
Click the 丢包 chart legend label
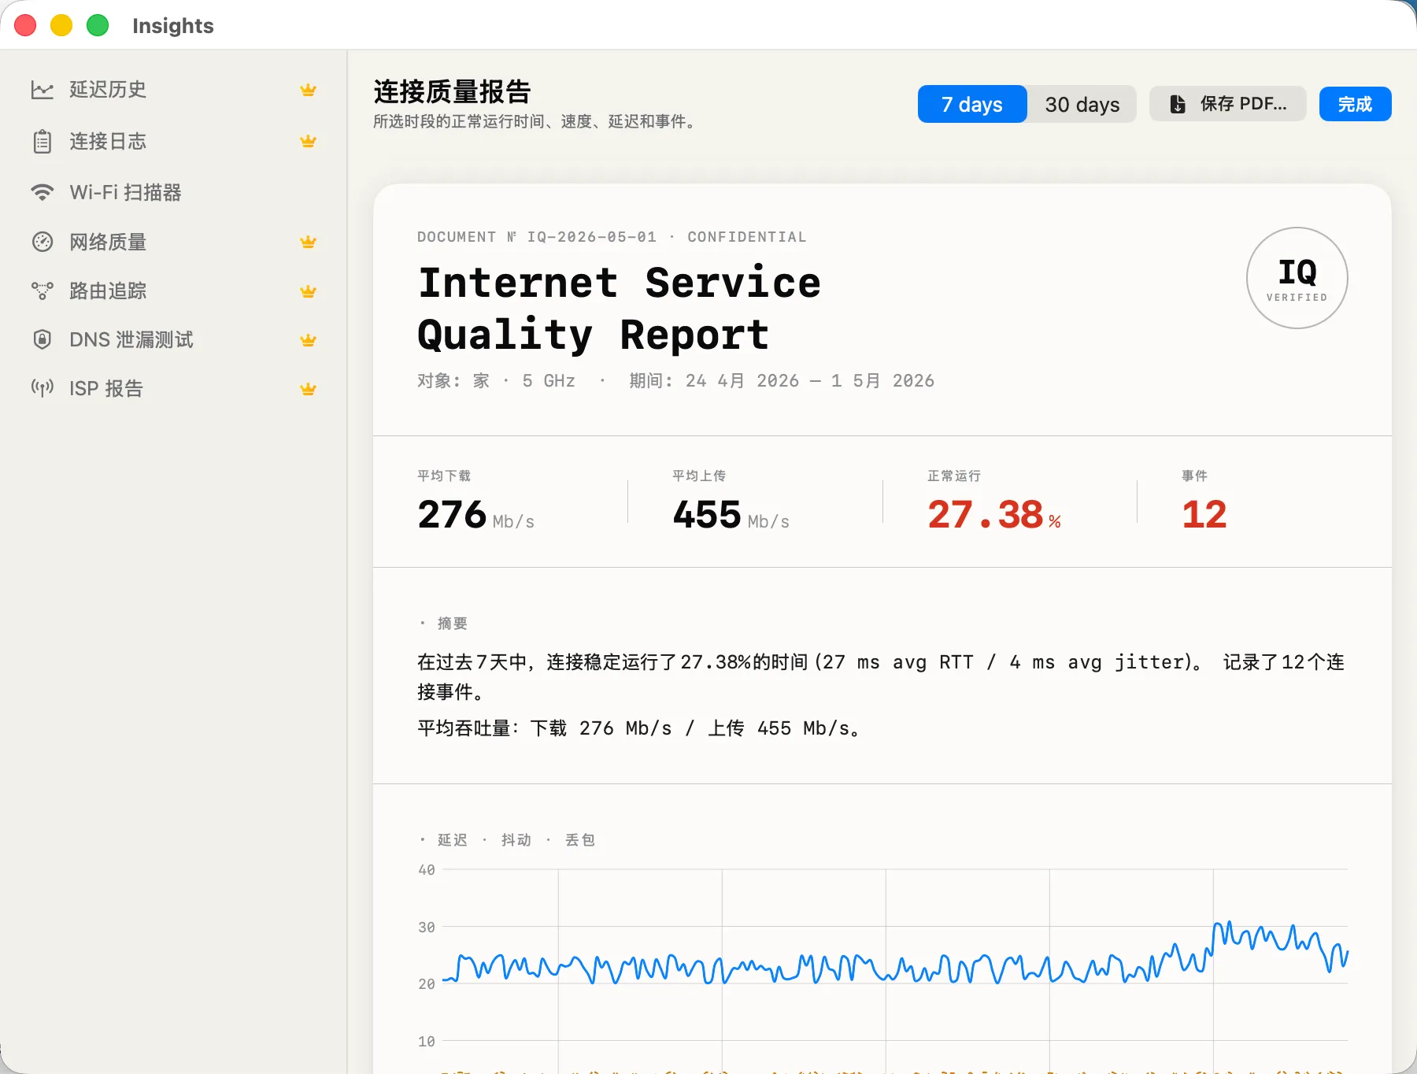579,840
